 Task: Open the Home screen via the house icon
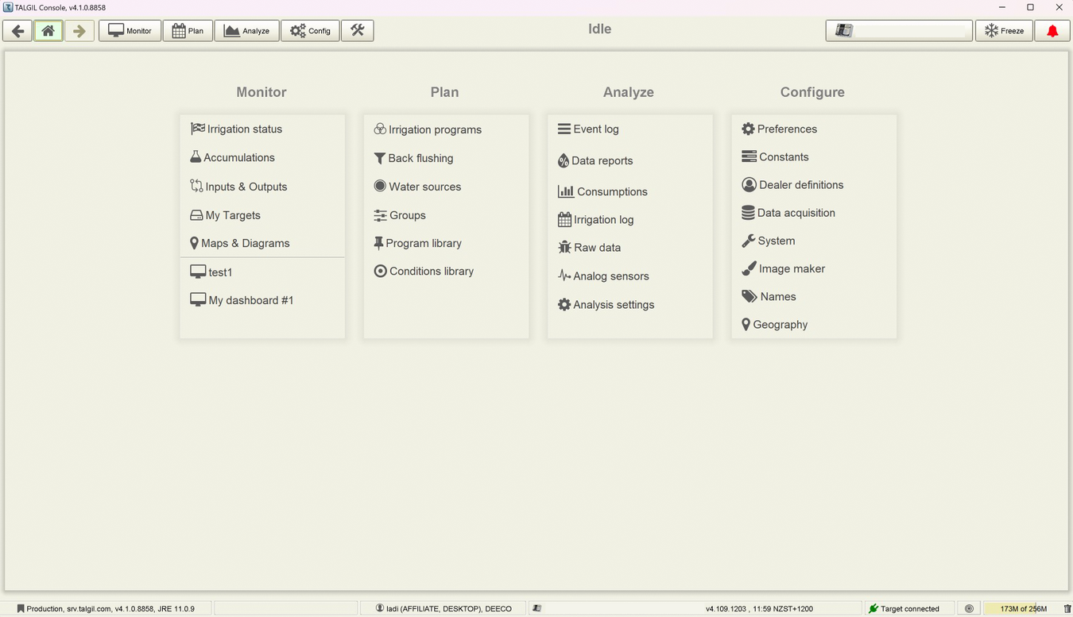tap(48, 31)
